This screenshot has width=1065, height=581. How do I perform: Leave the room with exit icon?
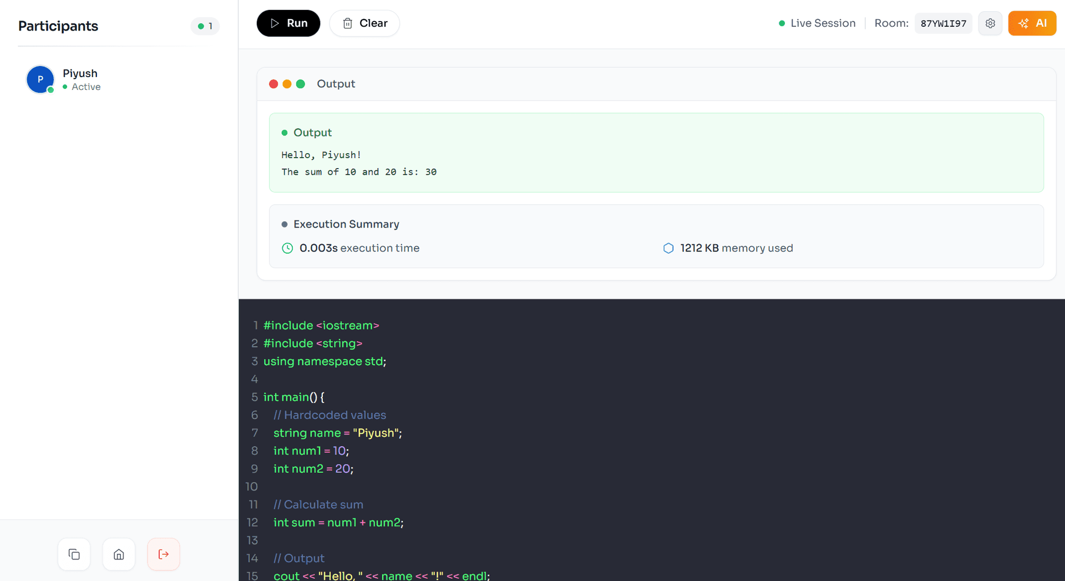tap(164, 554)
